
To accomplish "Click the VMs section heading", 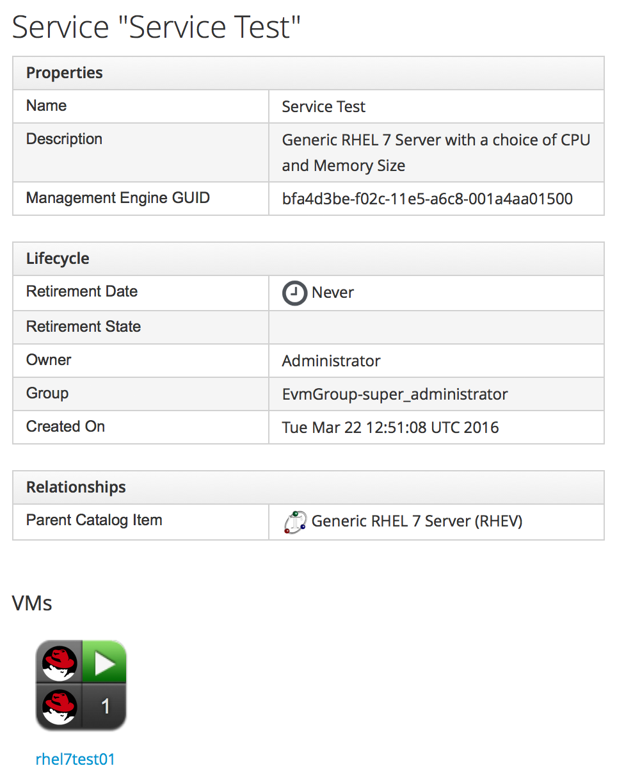I will tap(32, 603).
